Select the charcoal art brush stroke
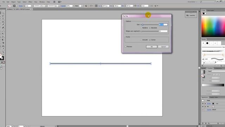The image size is (225, 127). click(213, 51)
